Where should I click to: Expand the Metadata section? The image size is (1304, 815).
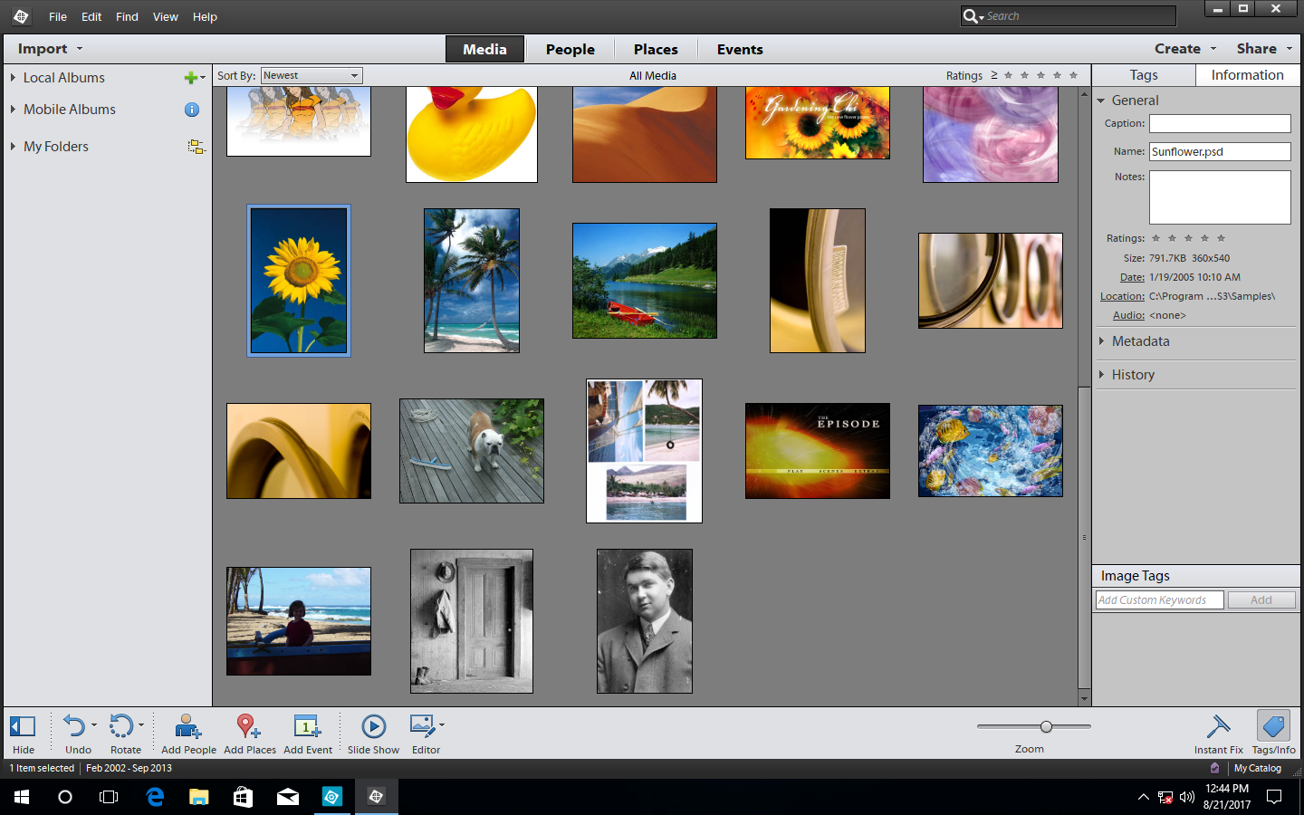1101,341
